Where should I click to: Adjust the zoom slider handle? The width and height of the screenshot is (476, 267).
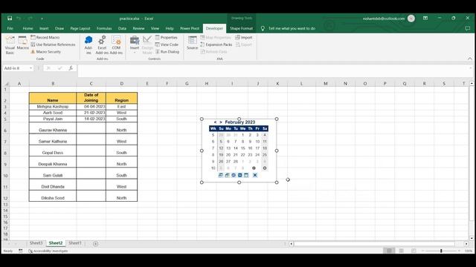(441, 251)
